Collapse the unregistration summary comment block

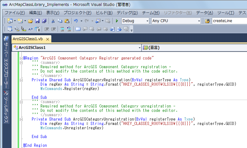[21, 102]
